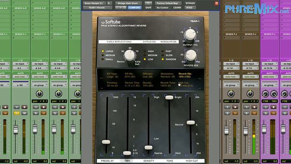Click the REVERB MIX knob
Image resolution: width=291 pixels, height=164 pixels.
191,55
